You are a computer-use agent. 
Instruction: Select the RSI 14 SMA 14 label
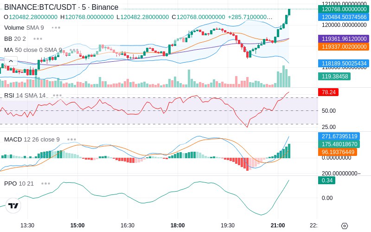point(25,96)
